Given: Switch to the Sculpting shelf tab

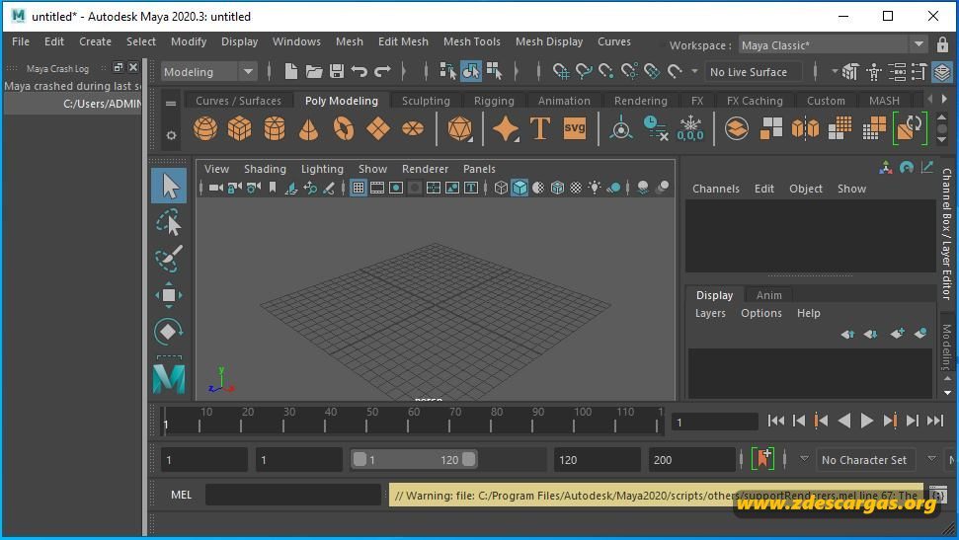Looking at the screenshot, I should [x=426, y=101].
